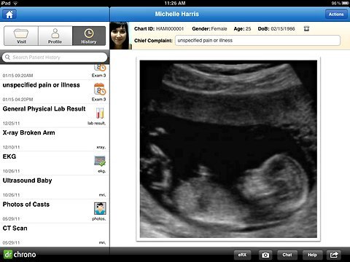Click the icon next to DoB
The height and width of the screenshot is (262, 350).
pyautogui.click(x=306, y=28)
